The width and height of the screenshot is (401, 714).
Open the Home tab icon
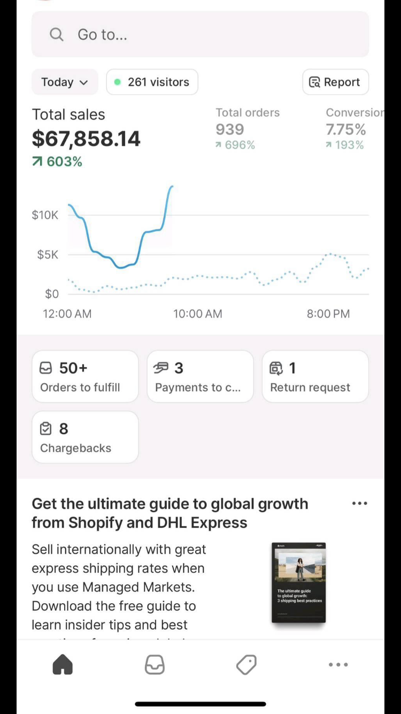(63, 665)
